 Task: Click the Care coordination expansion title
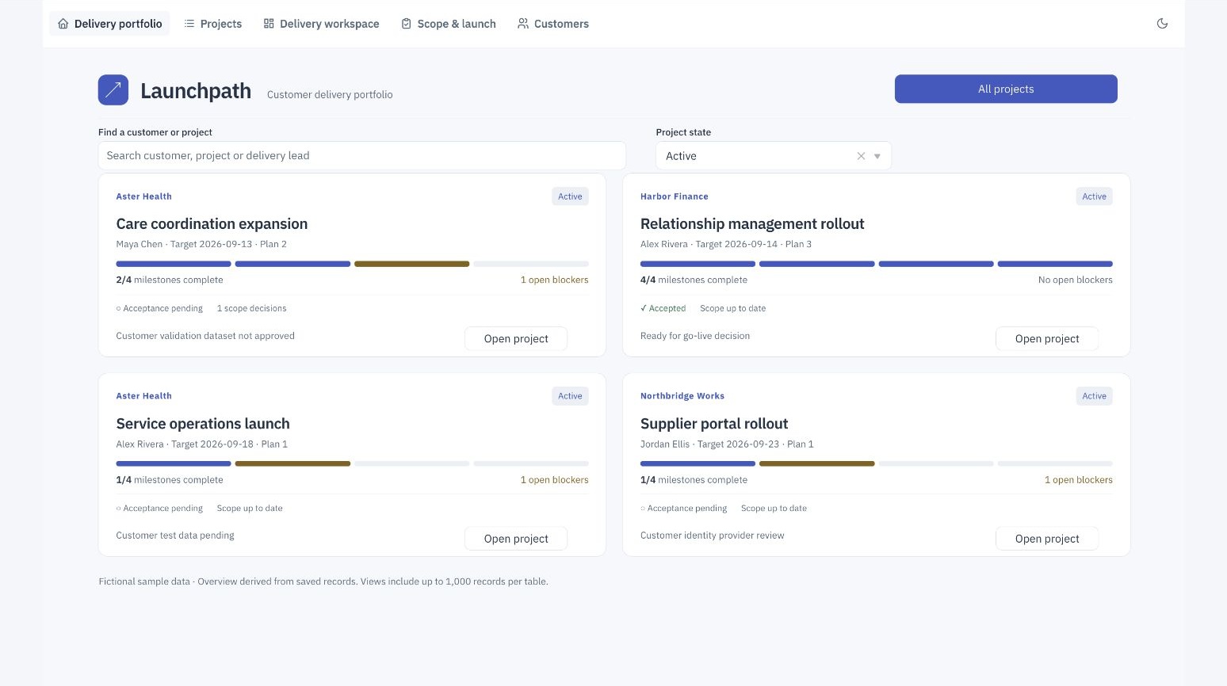212,224
